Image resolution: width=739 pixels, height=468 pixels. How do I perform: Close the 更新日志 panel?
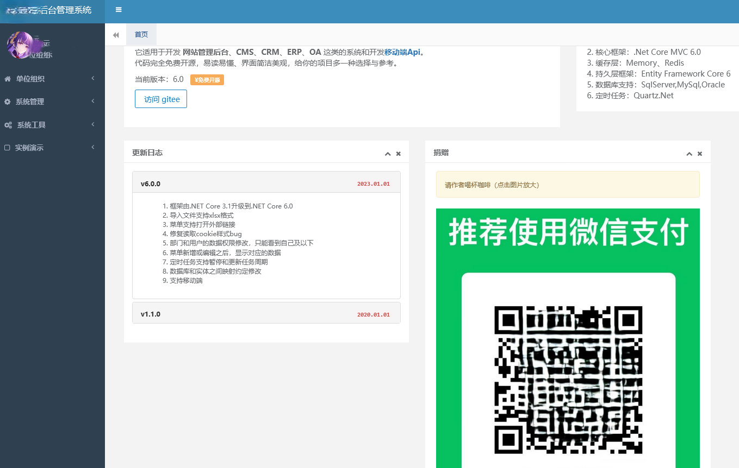[399, 154]
